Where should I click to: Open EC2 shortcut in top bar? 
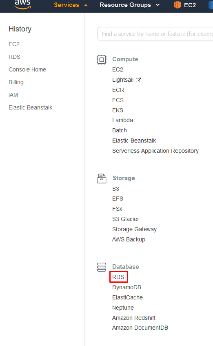190,5
